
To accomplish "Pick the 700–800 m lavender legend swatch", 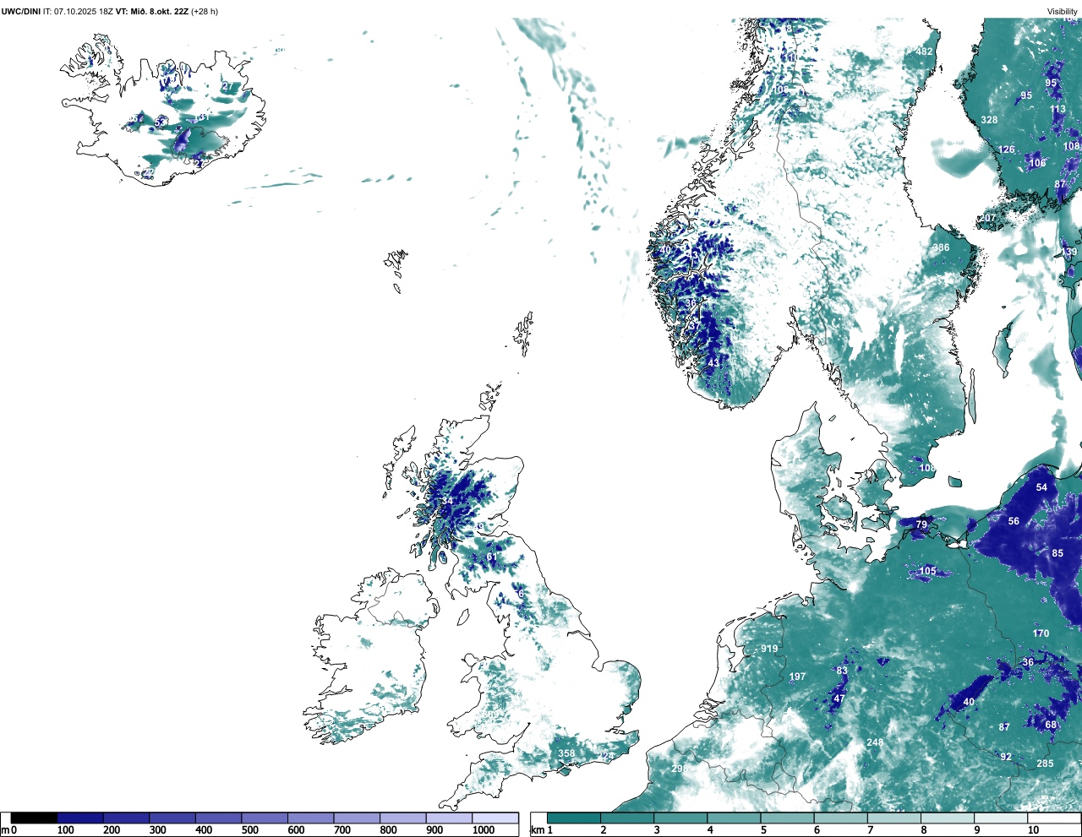I will pyautogui.click(x=357, y=818).
